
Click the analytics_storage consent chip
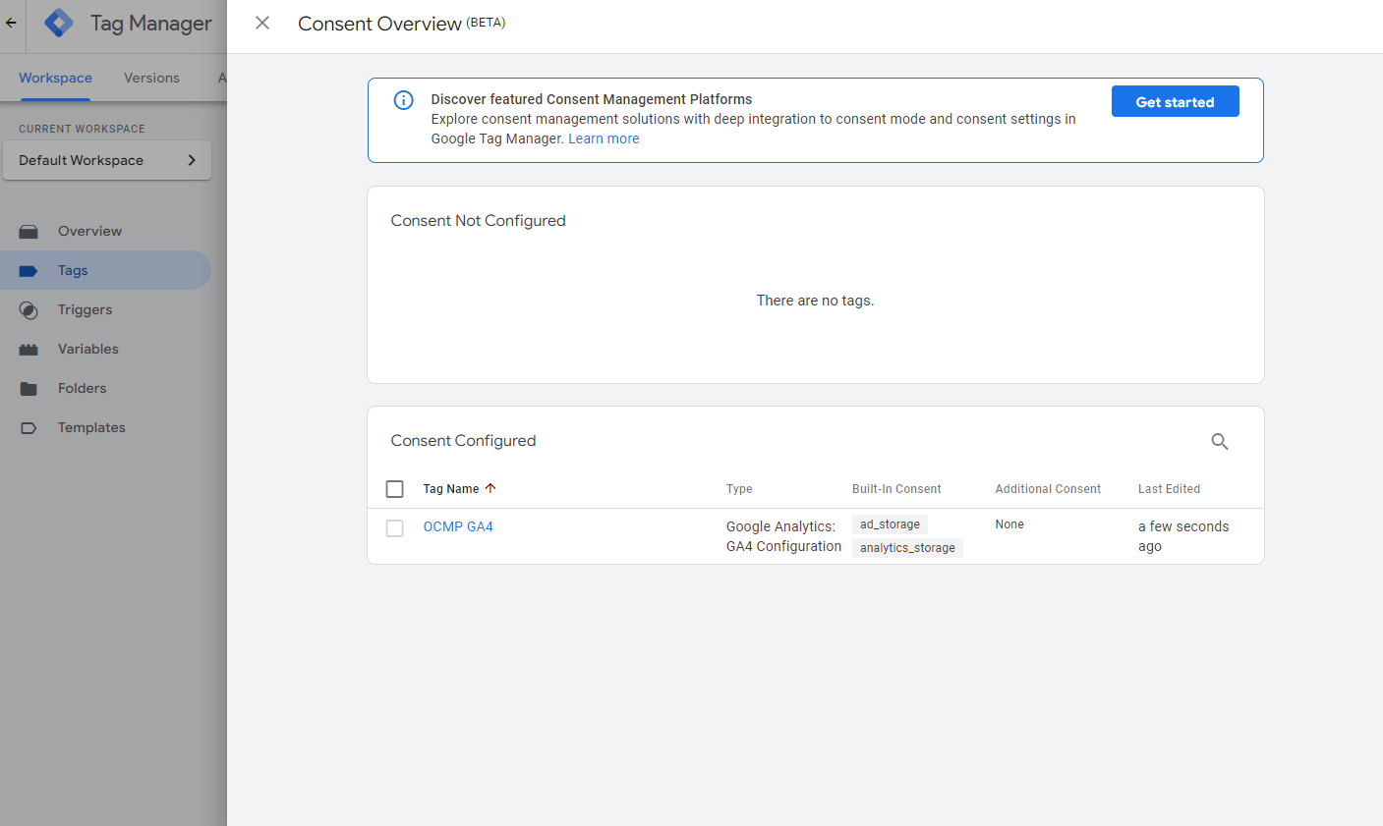(x=907, y=548)
